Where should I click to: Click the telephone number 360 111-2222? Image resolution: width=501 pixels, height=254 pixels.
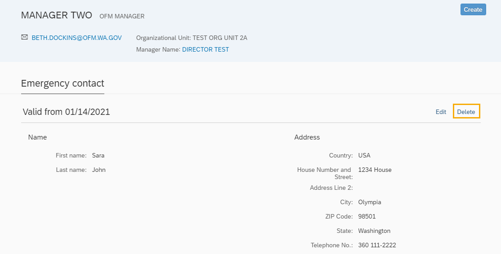377,245
